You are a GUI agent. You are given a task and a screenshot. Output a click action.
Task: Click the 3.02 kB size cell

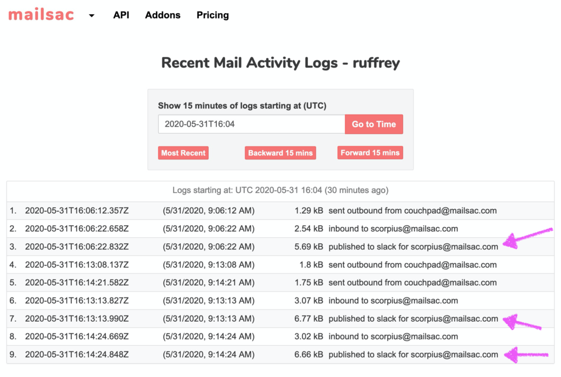pos(309,336)
